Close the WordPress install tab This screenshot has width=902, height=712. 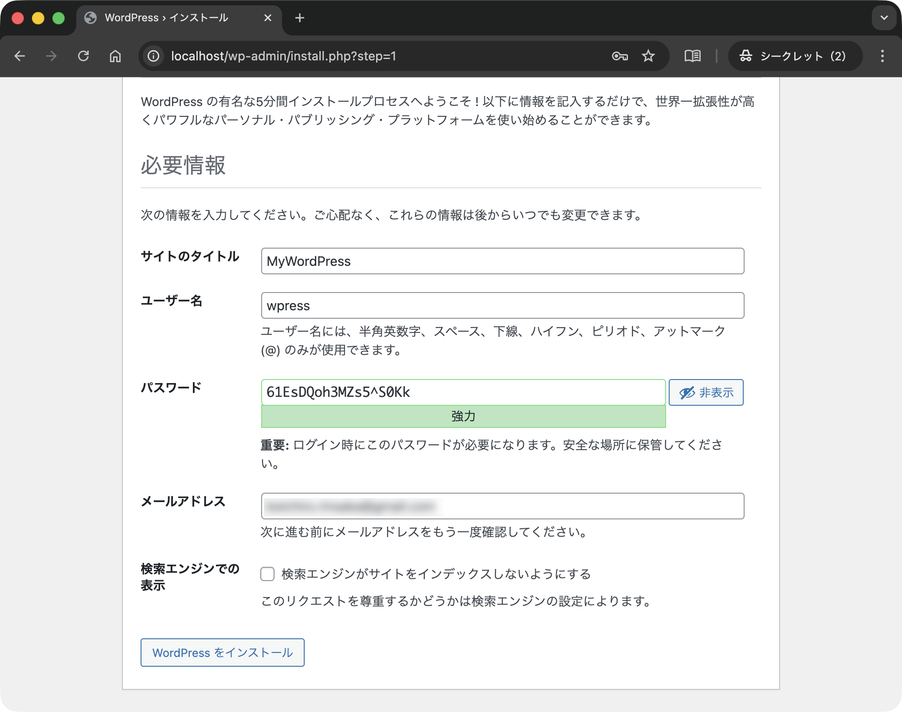pos(267,18)
